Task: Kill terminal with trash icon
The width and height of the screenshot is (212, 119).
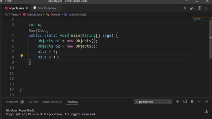Action: coord(192,101)
